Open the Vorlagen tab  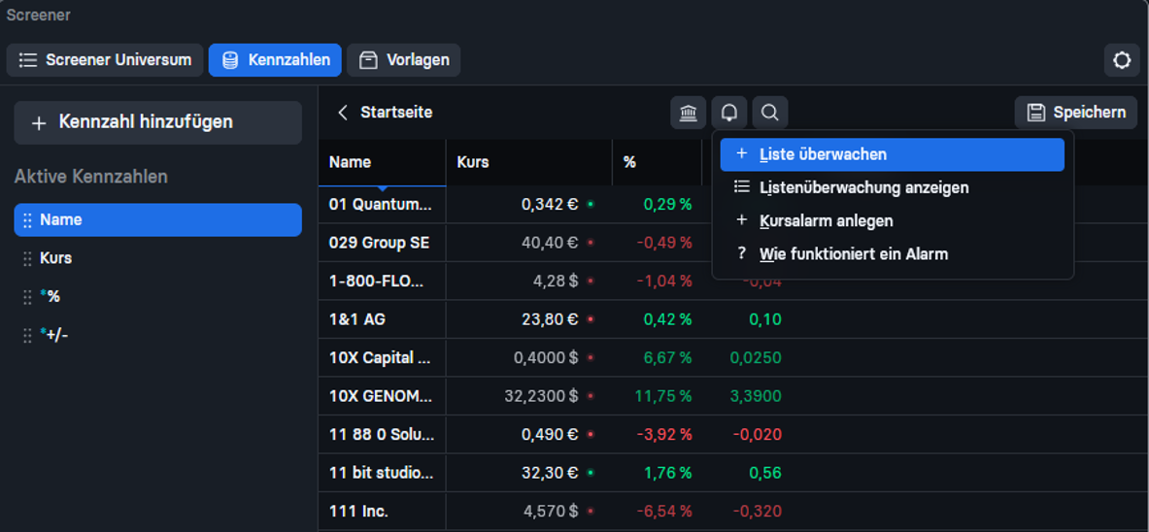coord(404,60)
